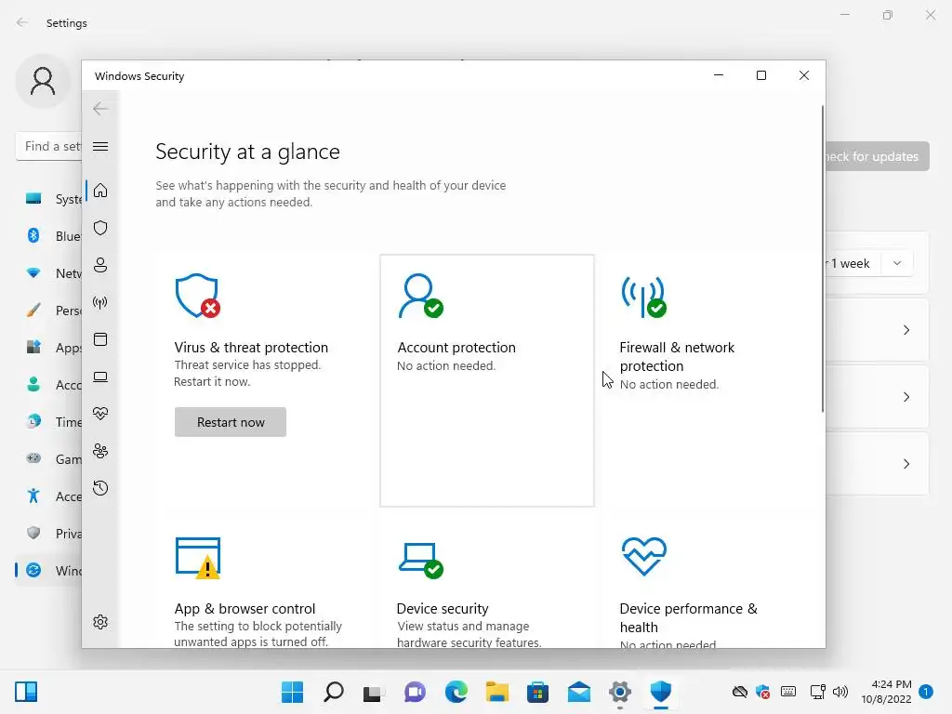952x714 pixels.
Task: Click the Device performance heart icon
Action: 643,556
